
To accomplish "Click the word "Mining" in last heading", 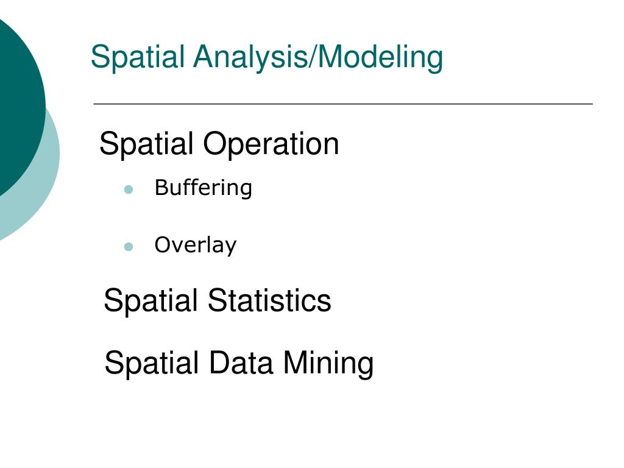I will click(327, 363).
